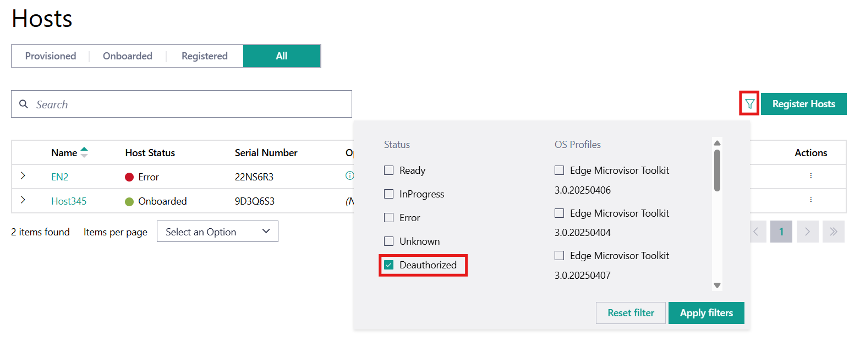Check the Ready status checkbox
Screen dimensions: 849x352
click(x=389, y=170)
